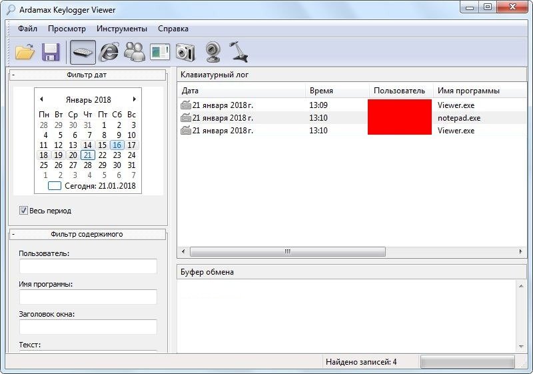Go to next month in calendar

135,99
